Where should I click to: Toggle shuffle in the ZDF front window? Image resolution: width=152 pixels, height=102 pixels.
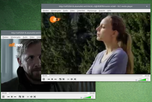75,79
